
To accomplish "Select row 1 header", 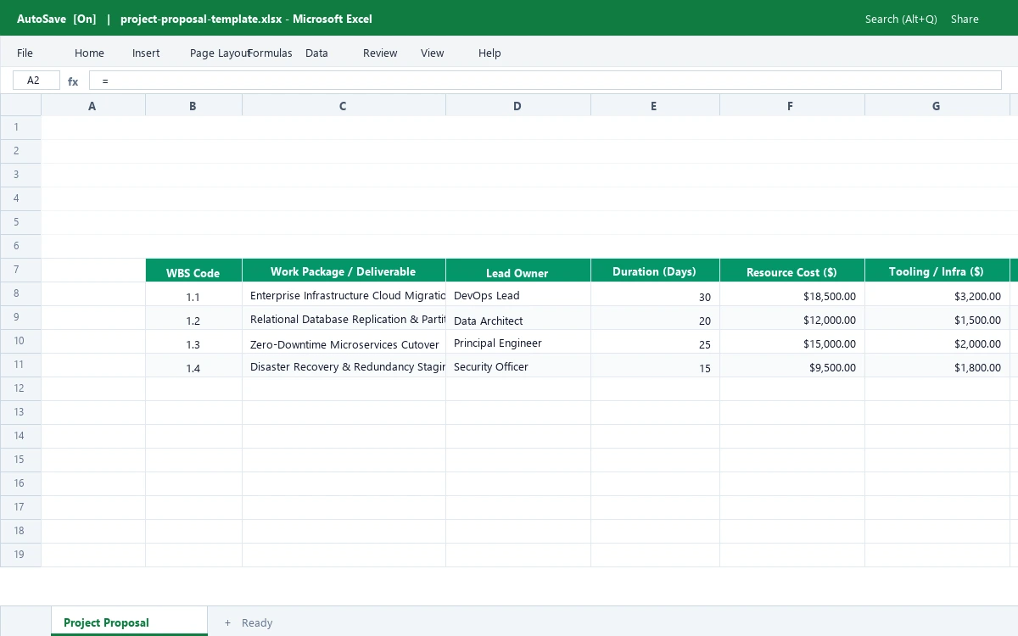I will coord(20,127).
